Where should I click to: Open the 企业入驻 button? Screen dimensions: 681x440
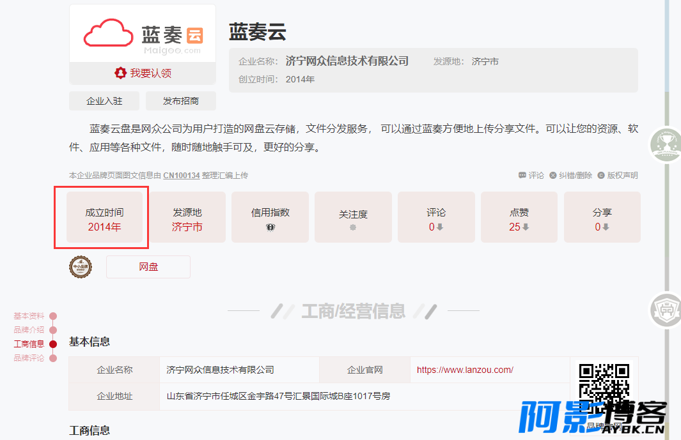[x=104, y=101]
